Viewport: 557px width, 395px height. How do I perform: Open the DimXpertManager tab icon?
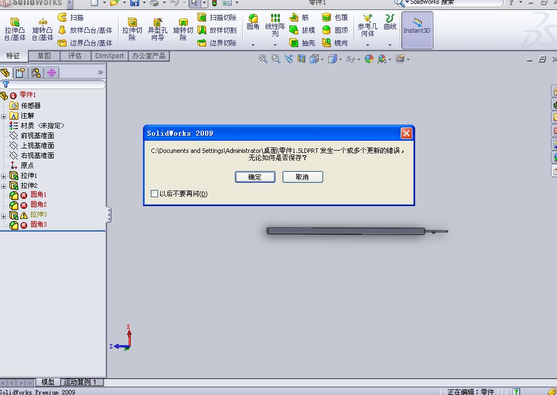click(x=52, y=73)
